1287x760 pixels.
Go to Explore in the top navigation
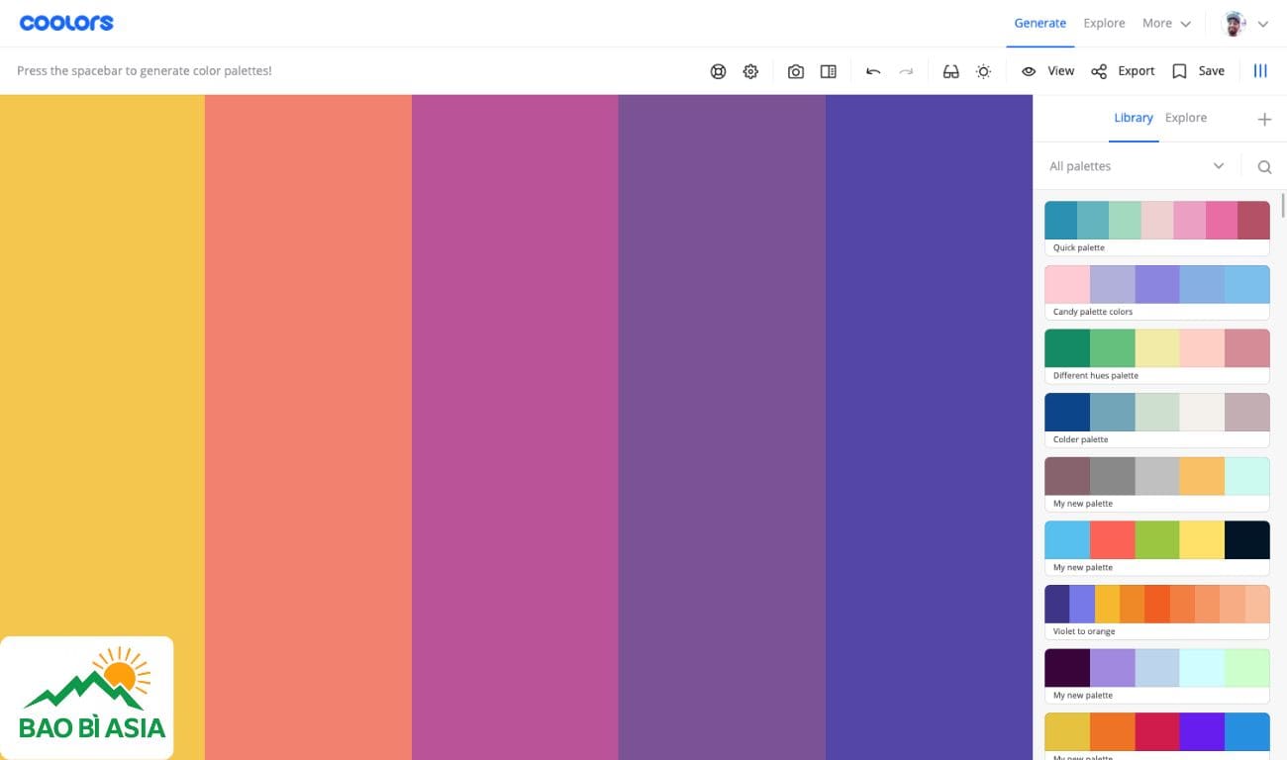click(1104, 23)
